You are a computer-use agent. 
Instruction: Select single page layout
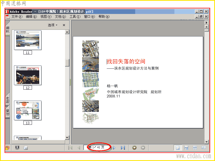[178, 148]
